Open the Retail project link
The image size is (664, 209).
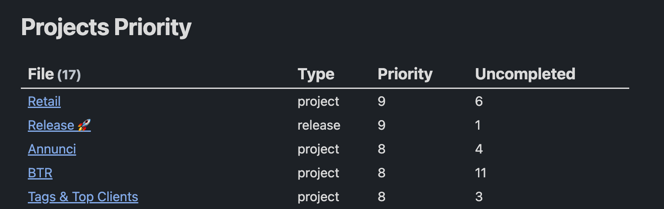[x=44, y=101]
